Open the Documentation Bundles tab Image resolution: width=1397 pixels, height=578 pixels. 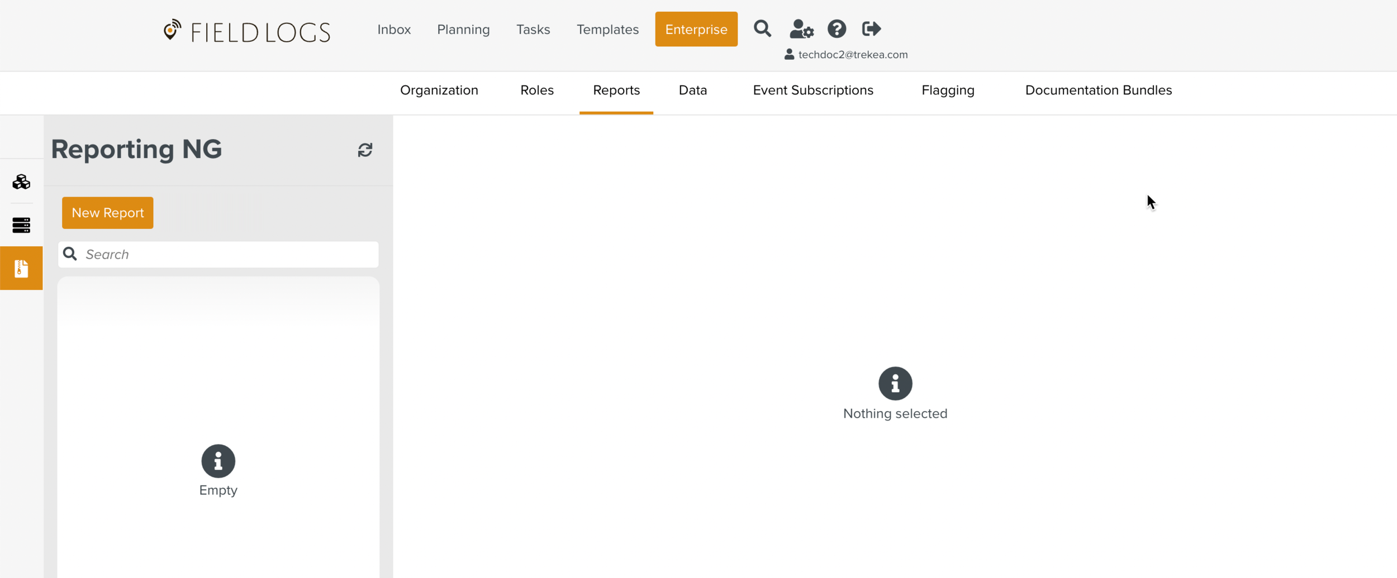click(1098, 90)
